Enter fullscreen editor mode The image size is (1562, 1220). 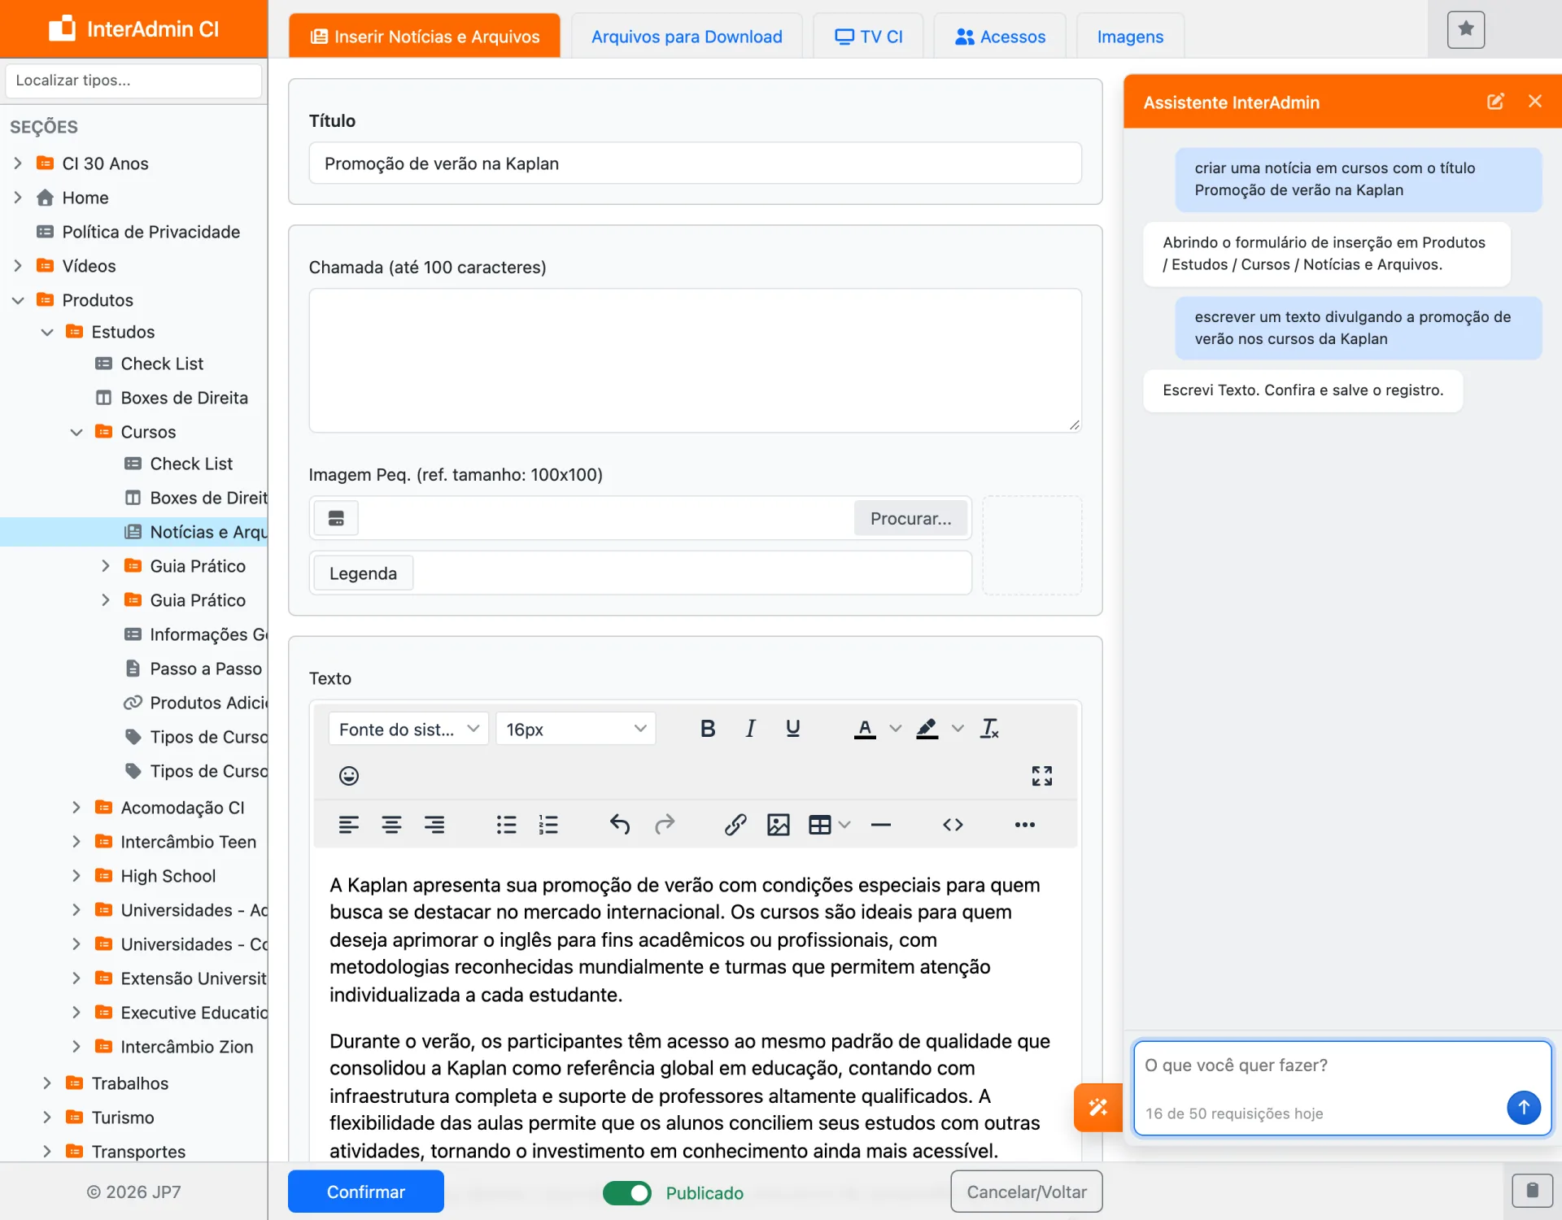[x=1041, y=776]
